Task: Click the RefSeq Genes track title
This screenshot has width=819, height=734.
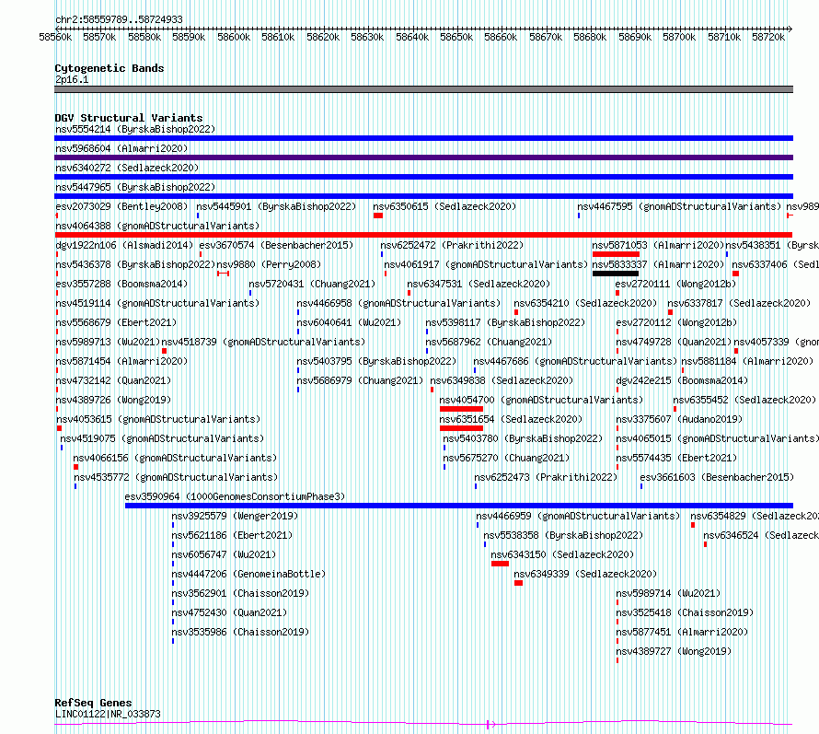Action: [x=93, y=703]
